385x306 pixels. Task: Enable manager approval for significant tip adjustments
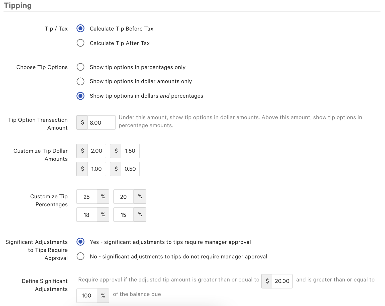tap(80, 242)
